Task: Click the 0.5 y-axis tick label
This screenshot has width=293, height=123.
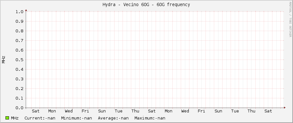Action: 19,60
